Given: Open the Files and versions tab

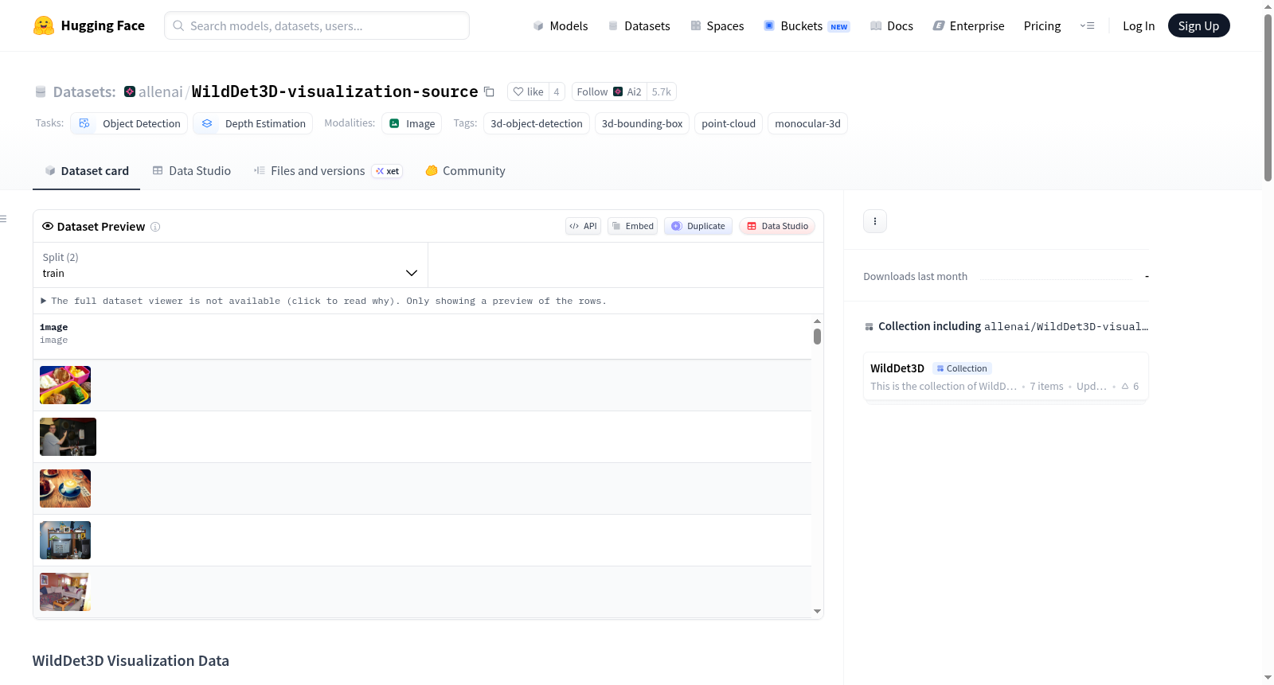Looking at the screenshot, I should (328, 171).
